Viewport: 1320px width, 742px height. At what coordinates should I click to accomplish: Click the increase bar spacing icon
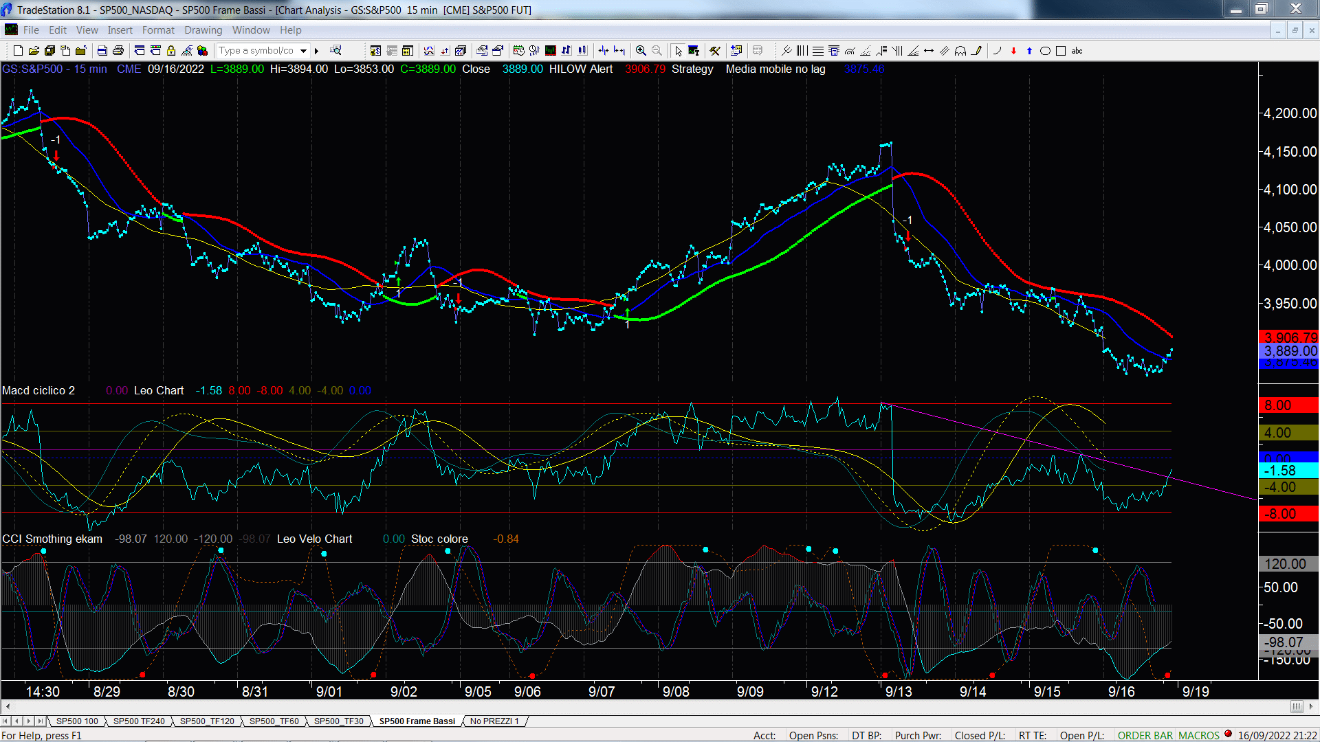[x=619, y=51]
